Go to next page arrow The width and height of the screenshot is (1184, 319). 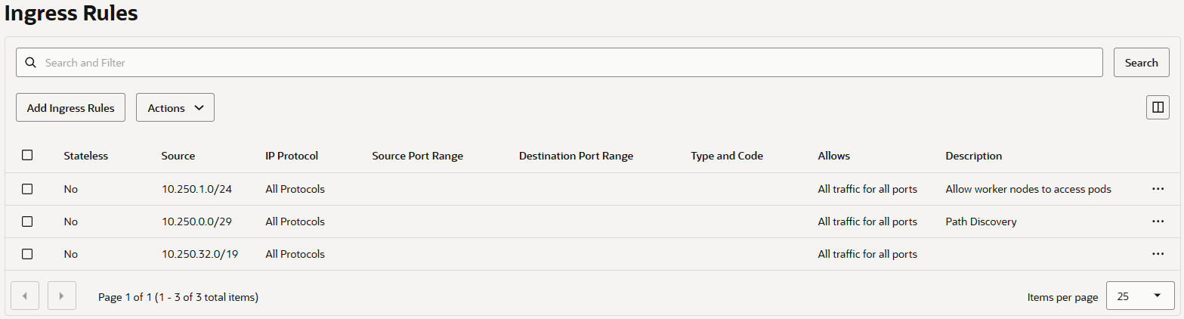(x=62, y=296)
